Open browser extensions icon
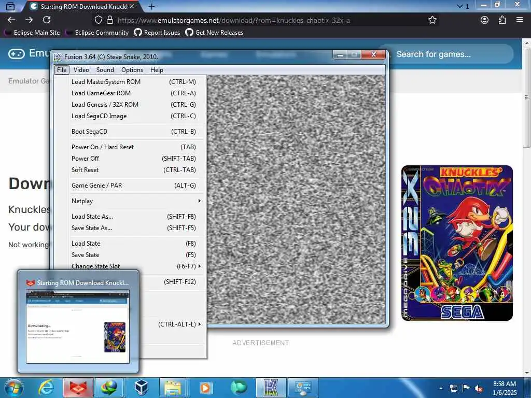Screen dimensions: 531x398 click(502, 20)
